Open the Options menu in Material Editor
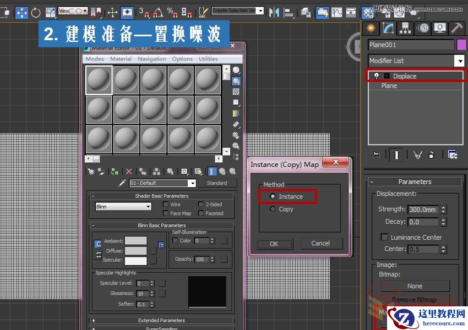Image resolution: width=468 pixels, height=330 pixels. (182, 59)
